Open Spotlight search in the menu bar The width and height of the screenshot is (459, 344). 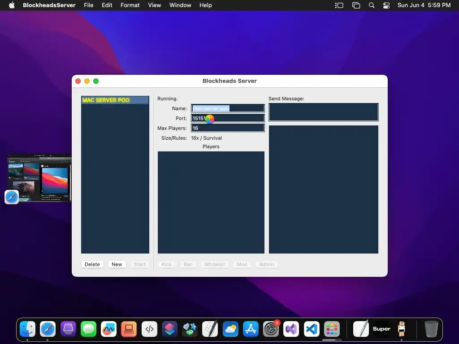click(x=372, y=5)
